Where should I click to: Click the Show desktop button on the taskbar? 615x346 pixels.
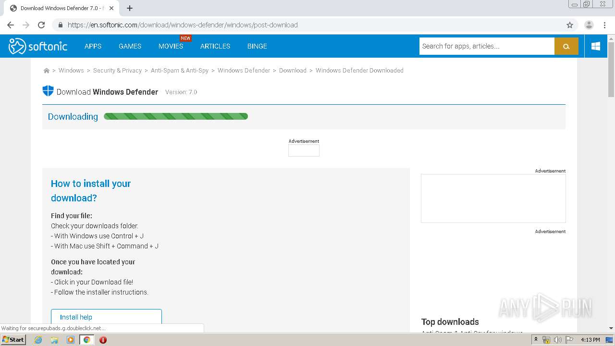[609, 340]
